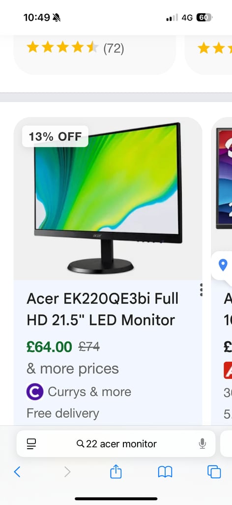Tap the £64.00 price

[50, 347]
